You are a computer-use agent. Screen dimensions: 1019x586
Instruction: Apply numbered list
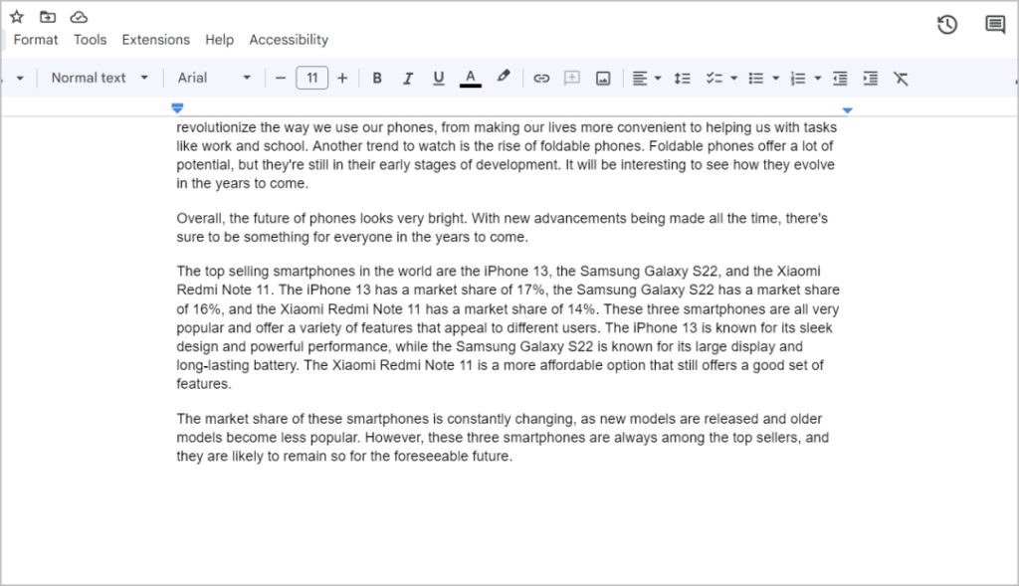pos(797,78)
